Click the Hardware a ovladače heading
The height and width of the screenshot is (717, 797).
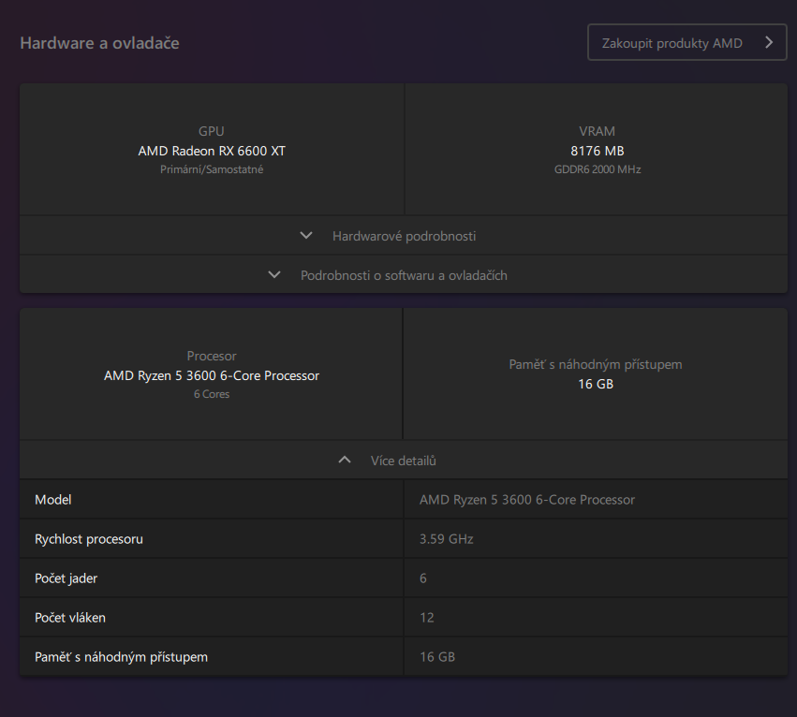coord(99,43)
